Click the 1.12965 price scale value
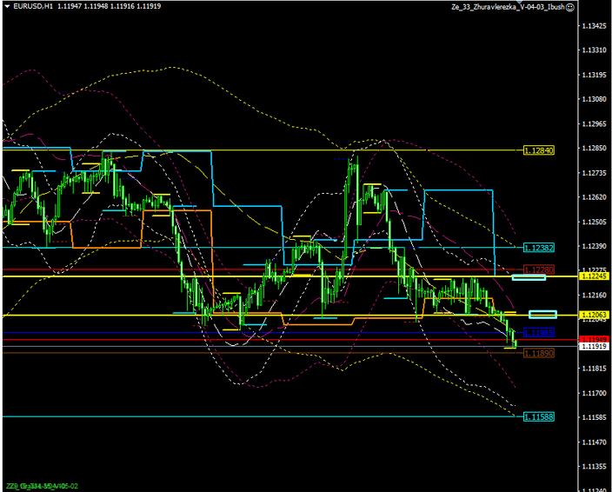 point(595,123)
